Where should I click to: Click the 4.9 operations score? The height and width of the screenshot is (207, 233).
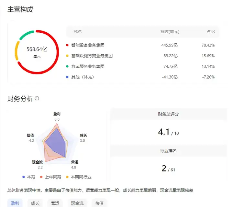coord(74,168)
